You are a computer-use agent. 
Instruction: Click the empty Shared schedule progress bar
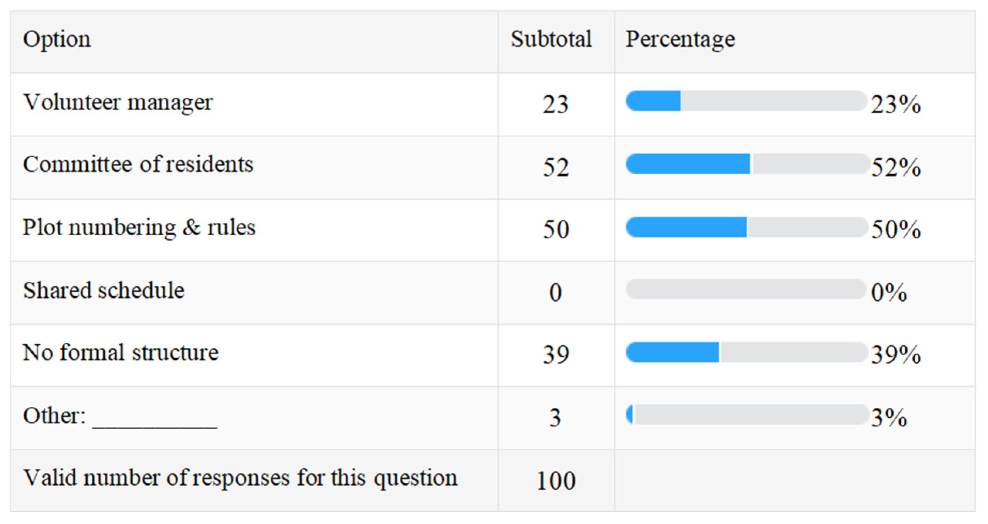click(745, 289)
